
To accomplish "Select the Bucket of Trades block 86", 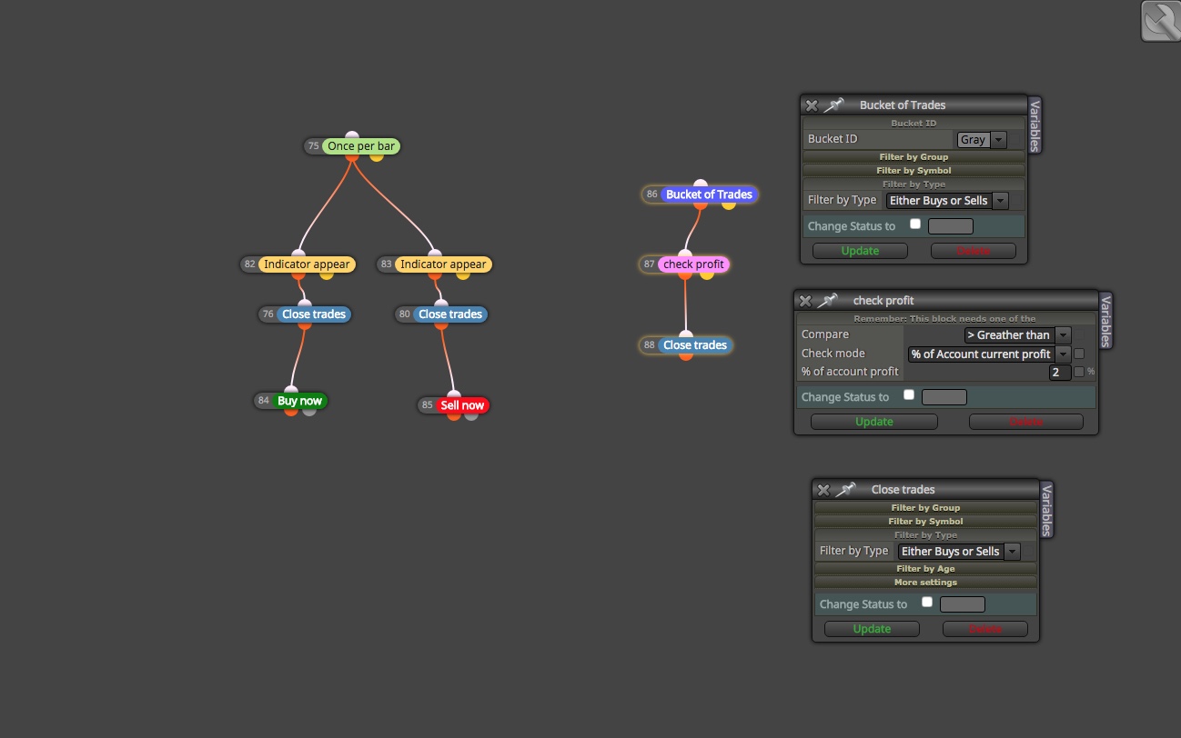I will (709, 194).
